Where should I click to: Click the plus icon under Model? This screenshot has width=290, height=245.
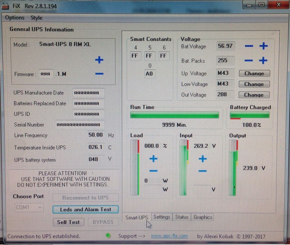99,60
